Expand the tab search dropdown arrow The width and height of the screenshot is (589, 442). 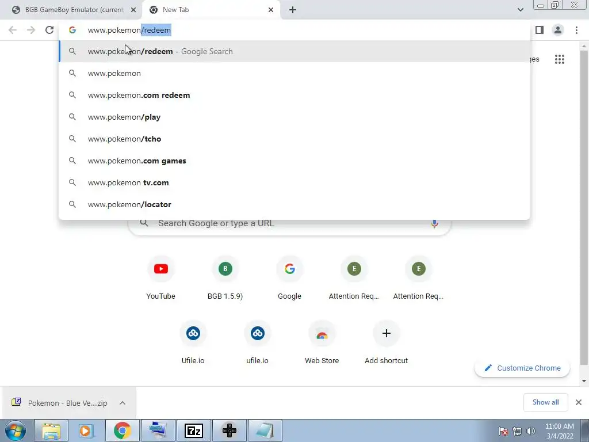pyautogui.click(x=520, y=10)
